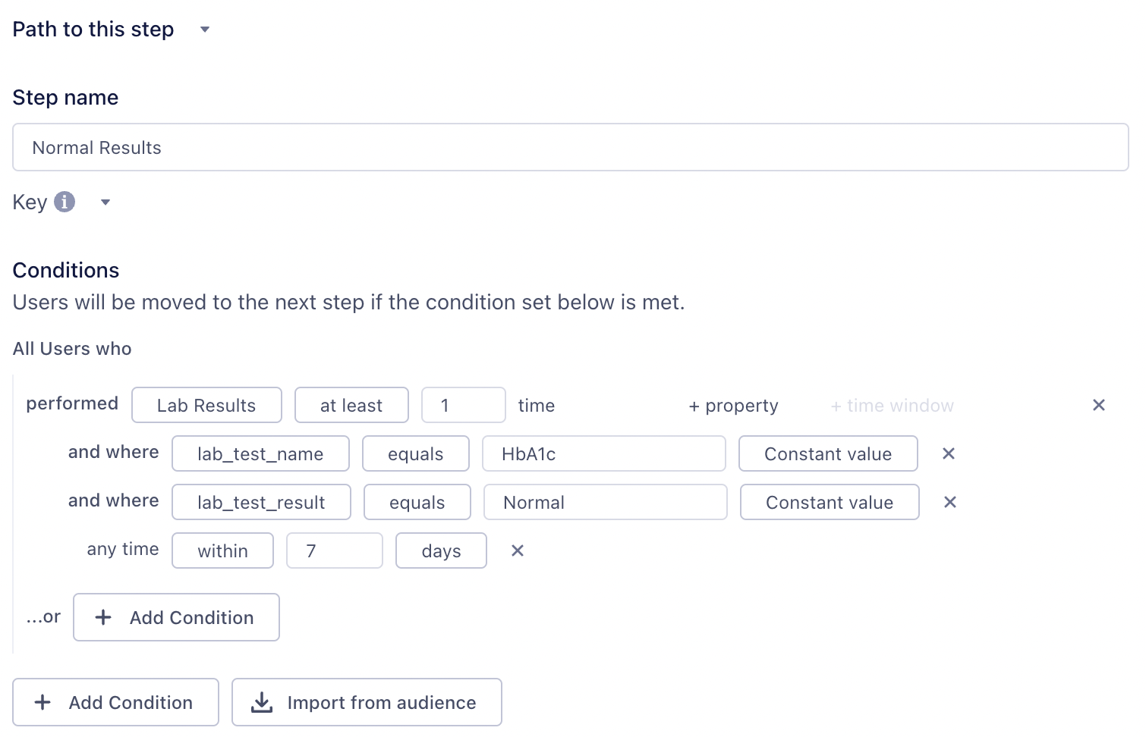Open the at least frequency dropdown

[351, 406]
